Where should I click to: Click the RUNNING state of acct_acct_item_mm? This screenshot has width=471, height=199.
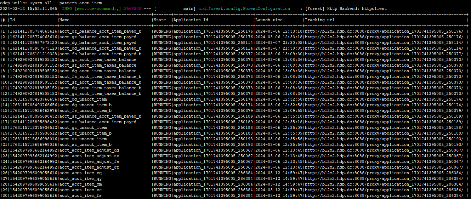(163, 184)
